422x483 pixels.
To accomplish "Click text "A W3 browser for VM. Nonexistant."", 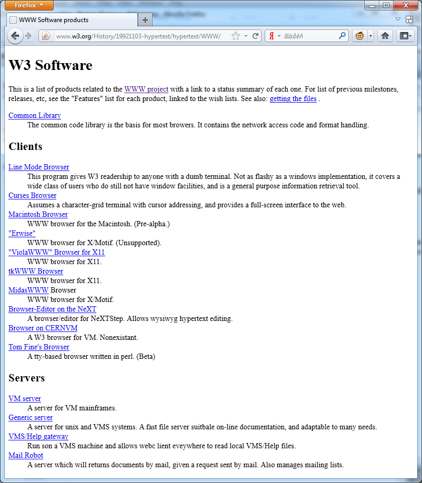I will coord(83,338).
